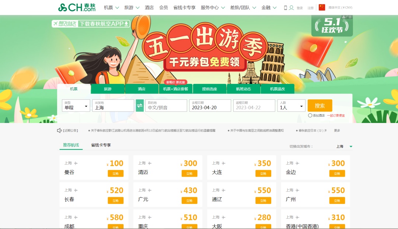The height and width of the screenshot is (229, 398).
Task: Click the 登录 login link
Action: [x=300, y=8]
